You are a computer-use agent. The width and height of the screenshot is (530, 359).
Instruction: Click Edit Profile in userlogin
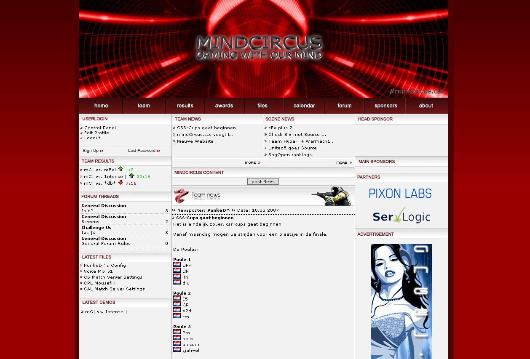click(96, 133)
